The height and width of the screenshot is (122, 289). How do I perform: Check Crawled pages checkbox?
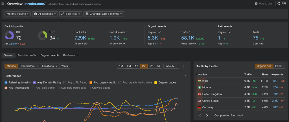(89, 88)
